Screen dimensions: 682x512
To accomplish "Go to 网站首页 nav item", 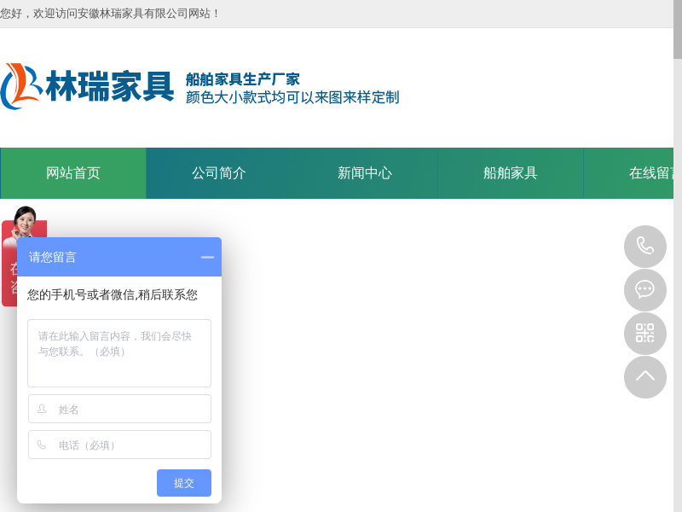I will 73,173.
